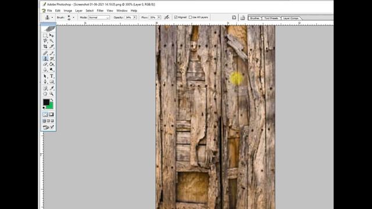372x209 pixels.
Task: Select the Rectangular Marquee tool
Action: 45,35
